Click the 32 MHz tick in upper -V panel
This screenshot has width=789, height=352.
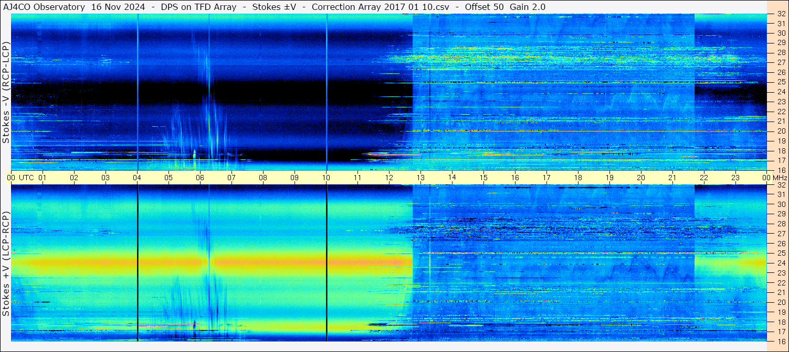pyautogui.click(x=781, y=14)
